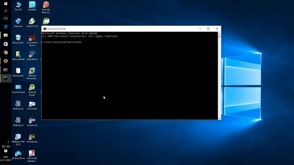Select the pCloud Drive desktop shortcut
The width and height of the screenshot is (294, 165).
(18, 155)
